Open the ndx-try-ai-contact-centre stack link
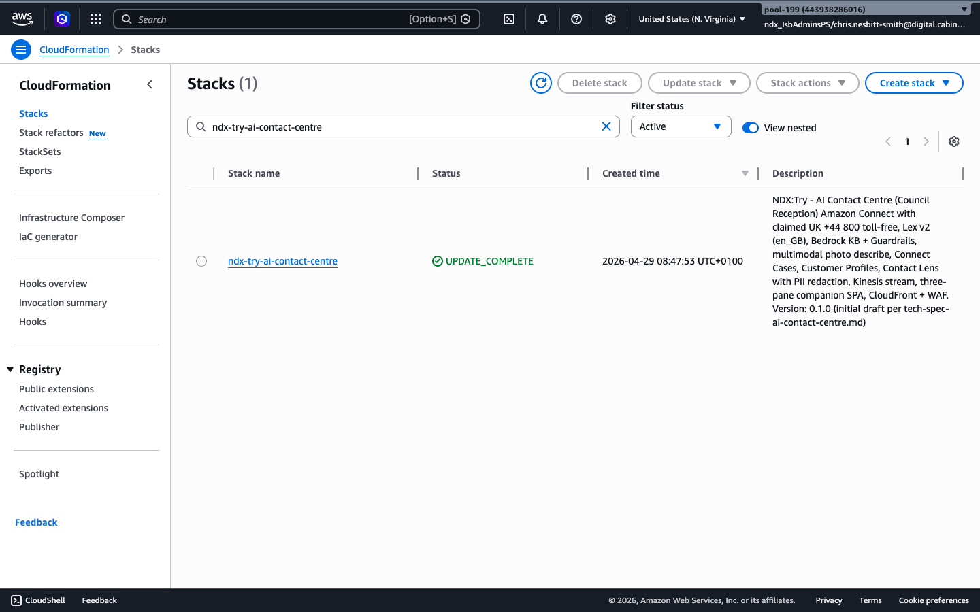The height and width of the screenshot is (612, 980). pos(282,261)
